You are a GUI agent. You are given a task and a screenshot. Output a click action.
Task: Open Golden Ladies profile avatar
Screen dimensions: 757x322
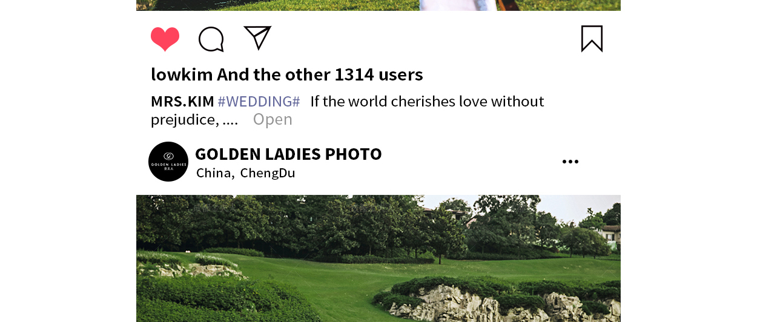pos(168,162)
